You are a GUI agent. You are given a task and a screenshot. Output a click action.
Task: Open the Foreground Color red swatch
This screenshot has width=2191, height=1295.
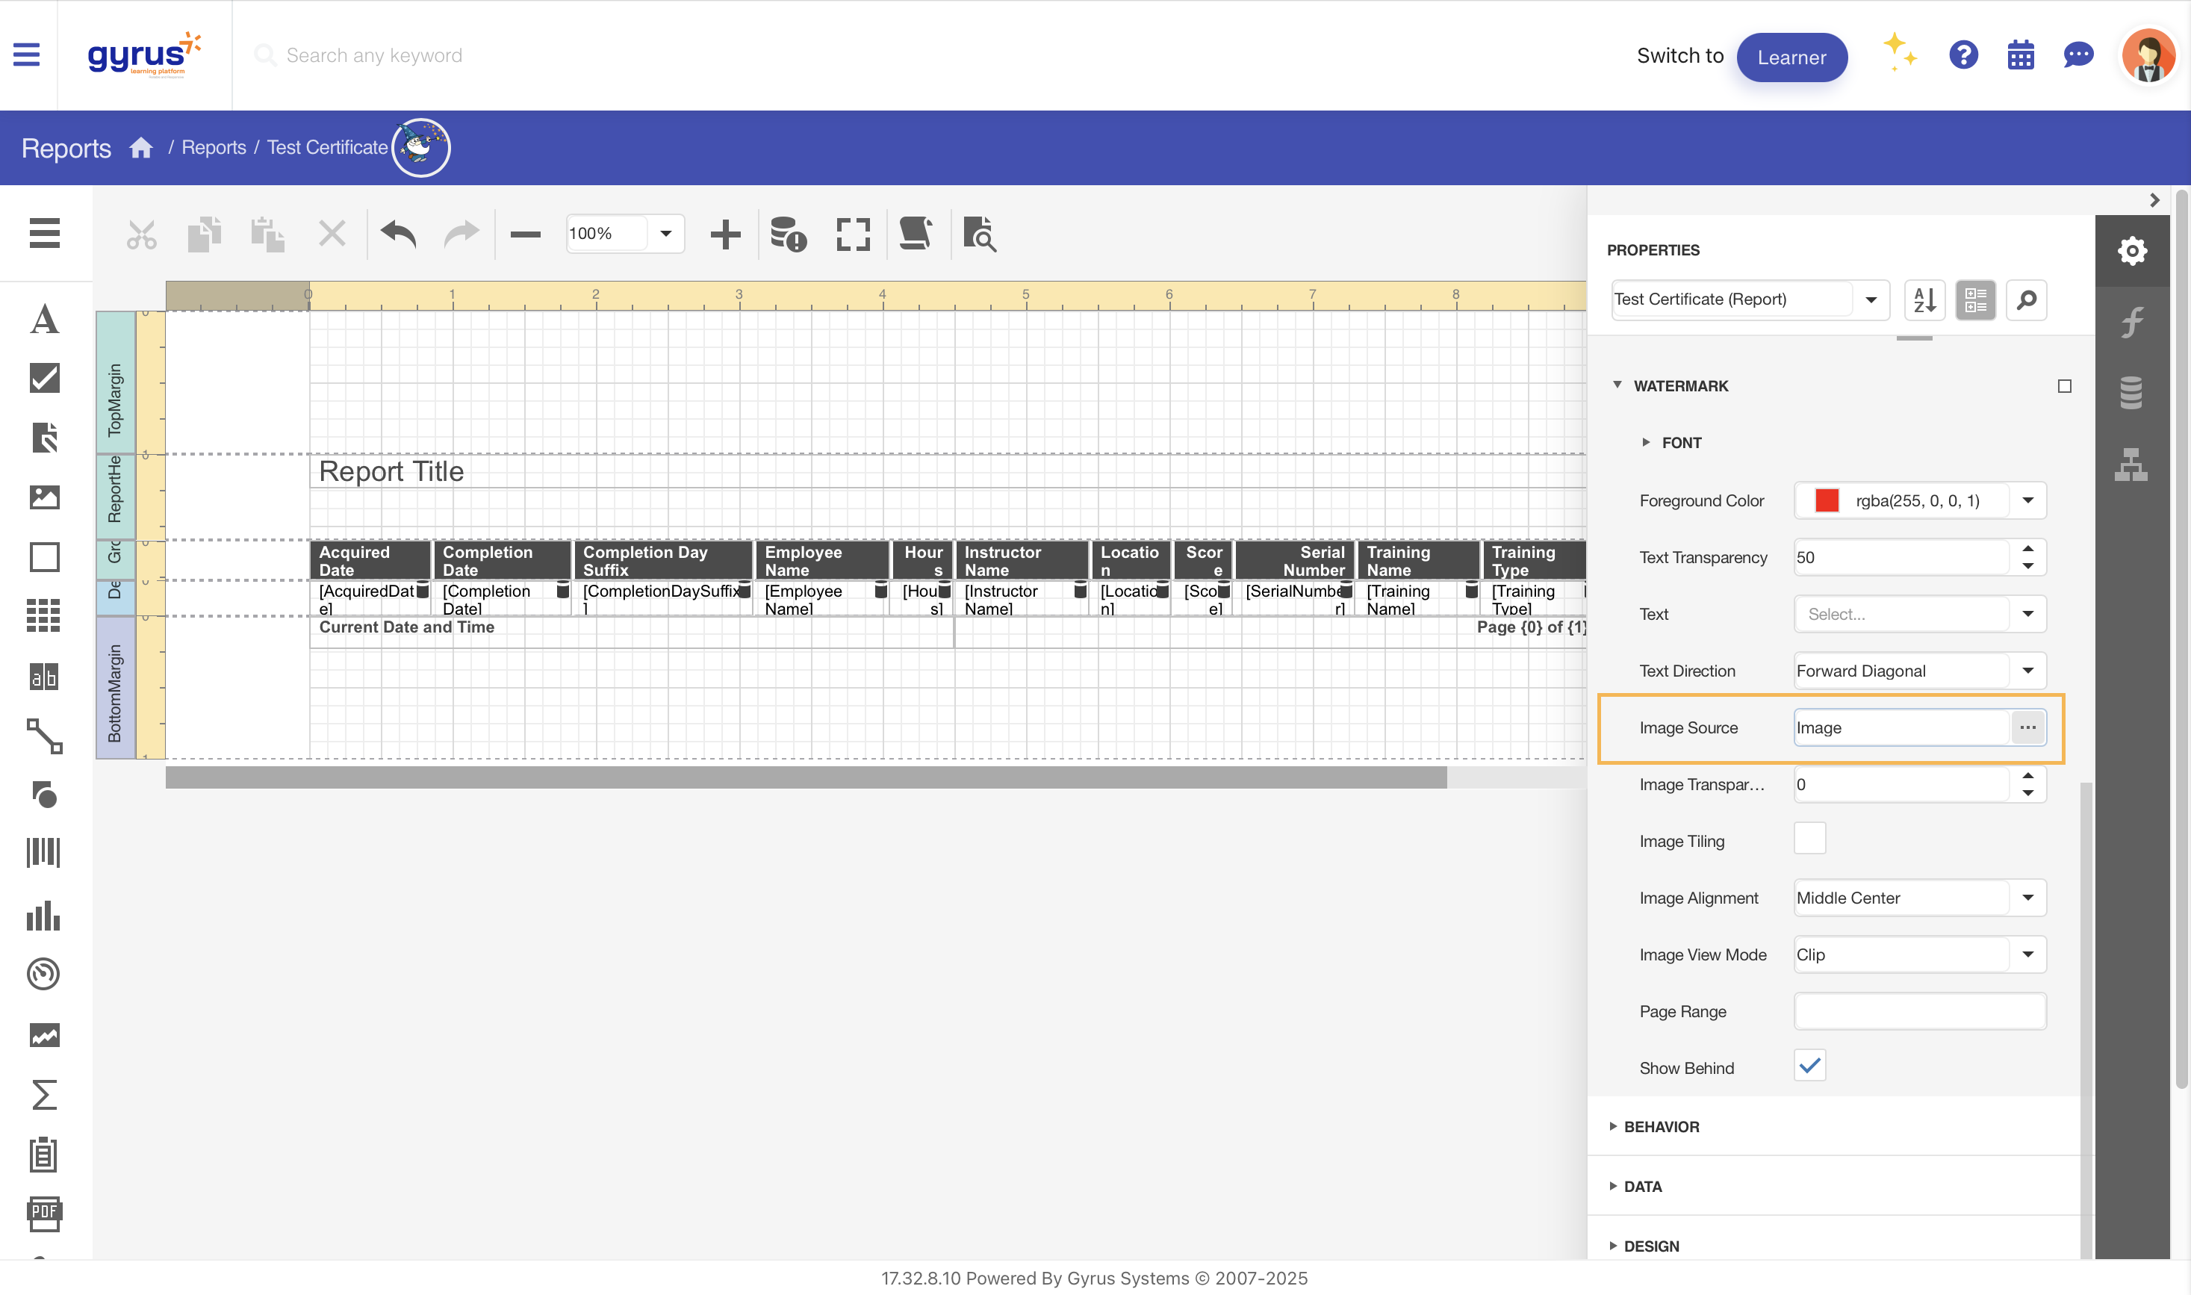click(1827, 501)
